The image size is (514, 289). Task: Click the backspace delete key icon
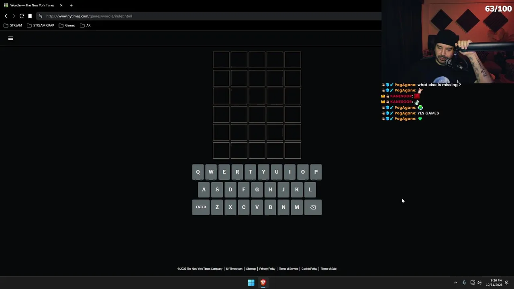(313, 207)
